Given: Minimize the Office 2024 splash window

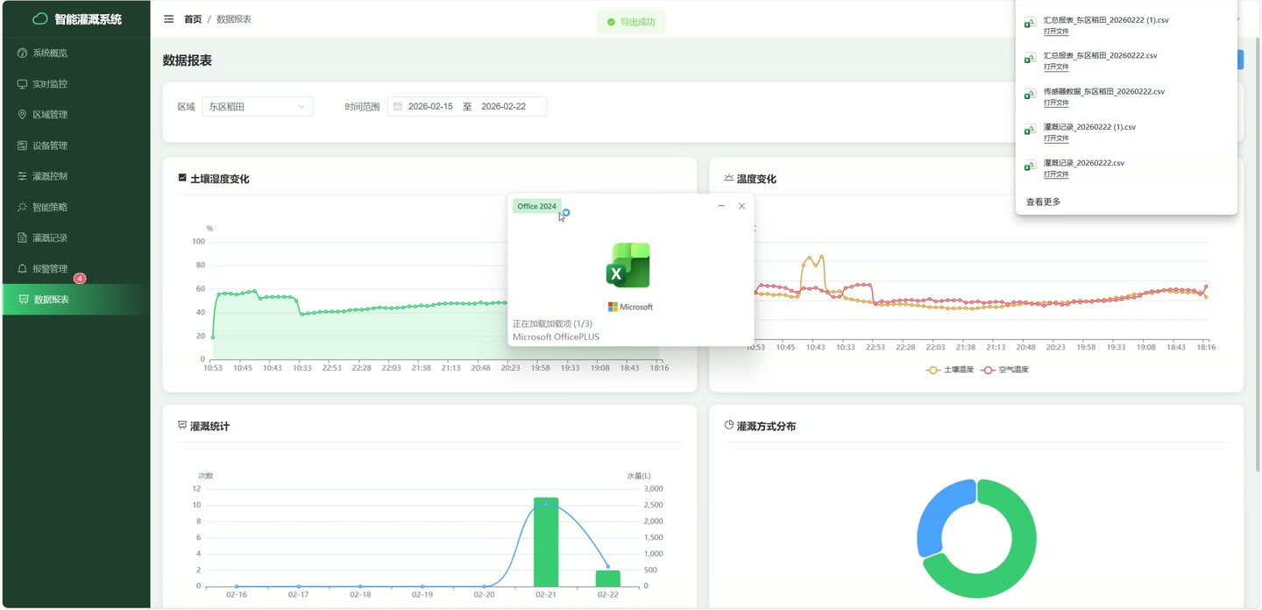Looking at the screenshot, I should 721,206.
